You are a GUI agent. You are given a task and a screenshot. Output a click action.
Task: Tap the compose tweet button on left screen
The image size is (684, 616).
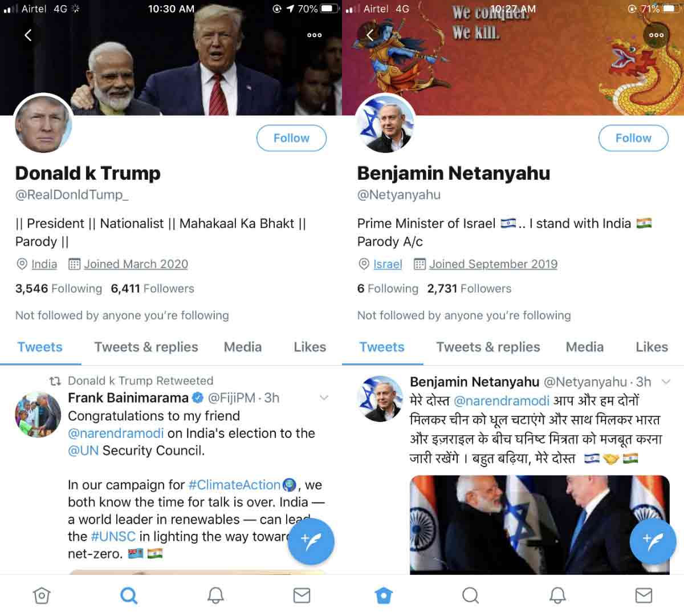point(311,541)
